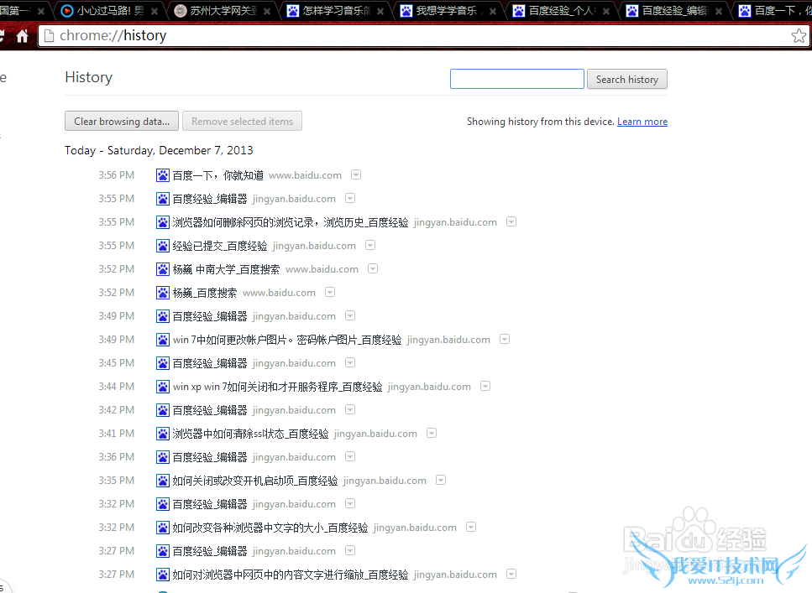Click the favicon of the 3:41 PM ssl状态 entry
Image resolution: width=812 pixels, height=593 pixels.
click(x=163, y=434)
